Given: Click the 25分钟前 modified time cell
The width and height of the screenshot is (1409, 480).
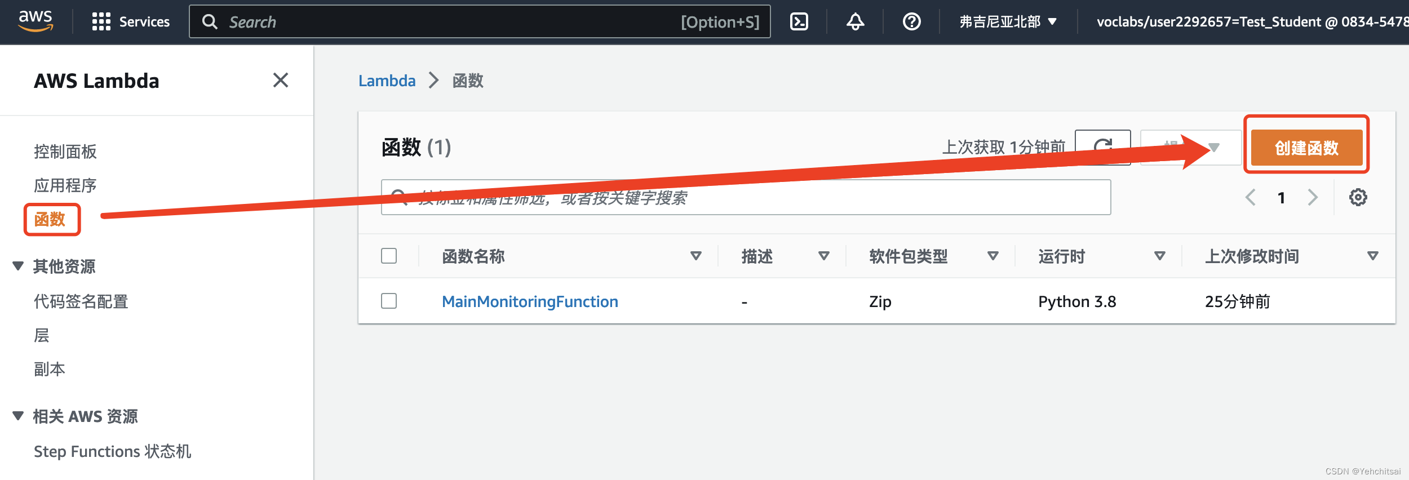Looking at the screenshot, I should coord(1238,301).
